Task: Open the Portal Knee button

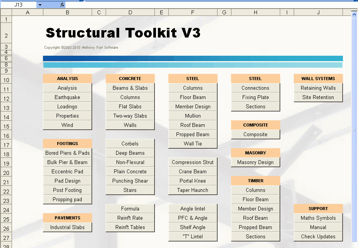Action: [x=193, y=181]
